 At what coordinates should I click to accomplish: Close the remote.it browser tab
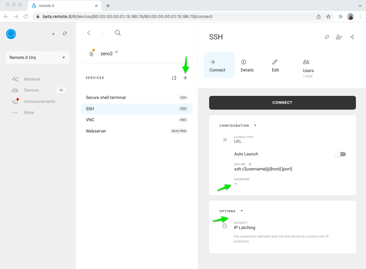pyautogui.click(x=96, y=6)
